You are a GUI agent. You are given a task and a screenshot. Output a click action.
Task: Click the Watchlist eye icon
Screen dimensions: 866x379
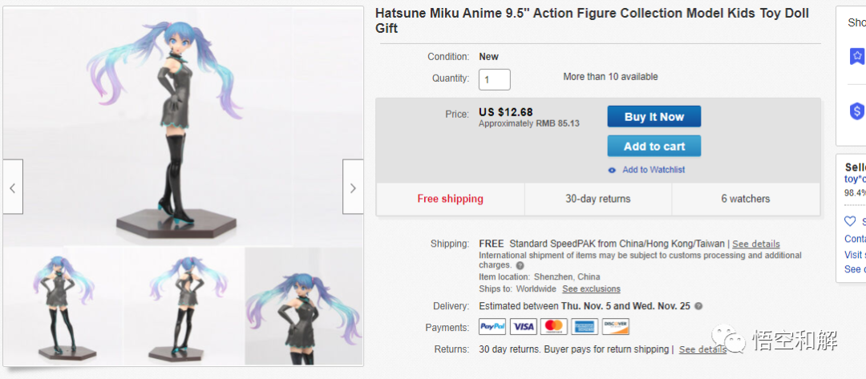(x=612, y=170)
